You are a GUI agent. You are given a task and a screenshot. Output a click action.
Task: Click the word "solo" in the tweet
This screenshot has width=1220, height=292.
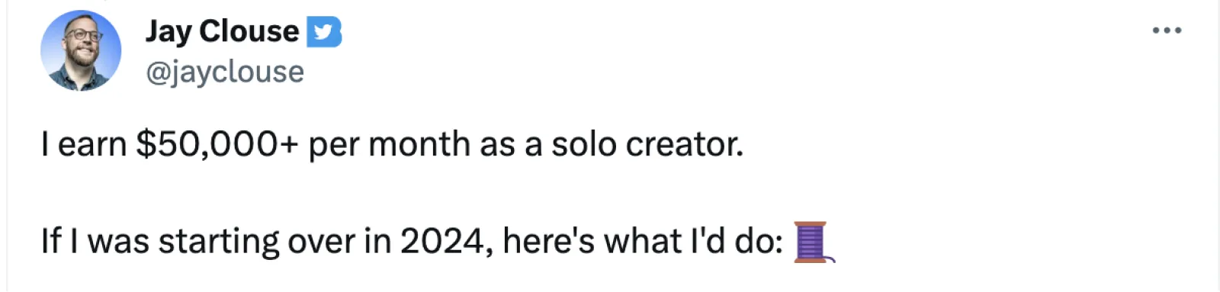584,144
